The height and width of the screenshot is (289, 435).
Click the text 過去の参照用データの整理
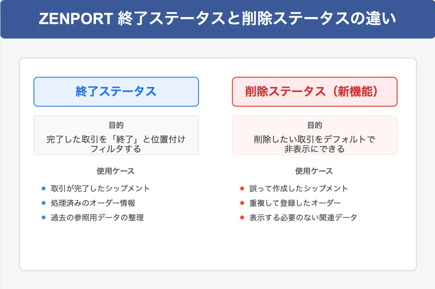coord(97,218)
